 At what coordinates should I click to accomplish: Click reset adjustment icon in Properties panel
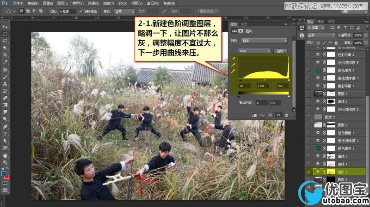coord(270,115)
